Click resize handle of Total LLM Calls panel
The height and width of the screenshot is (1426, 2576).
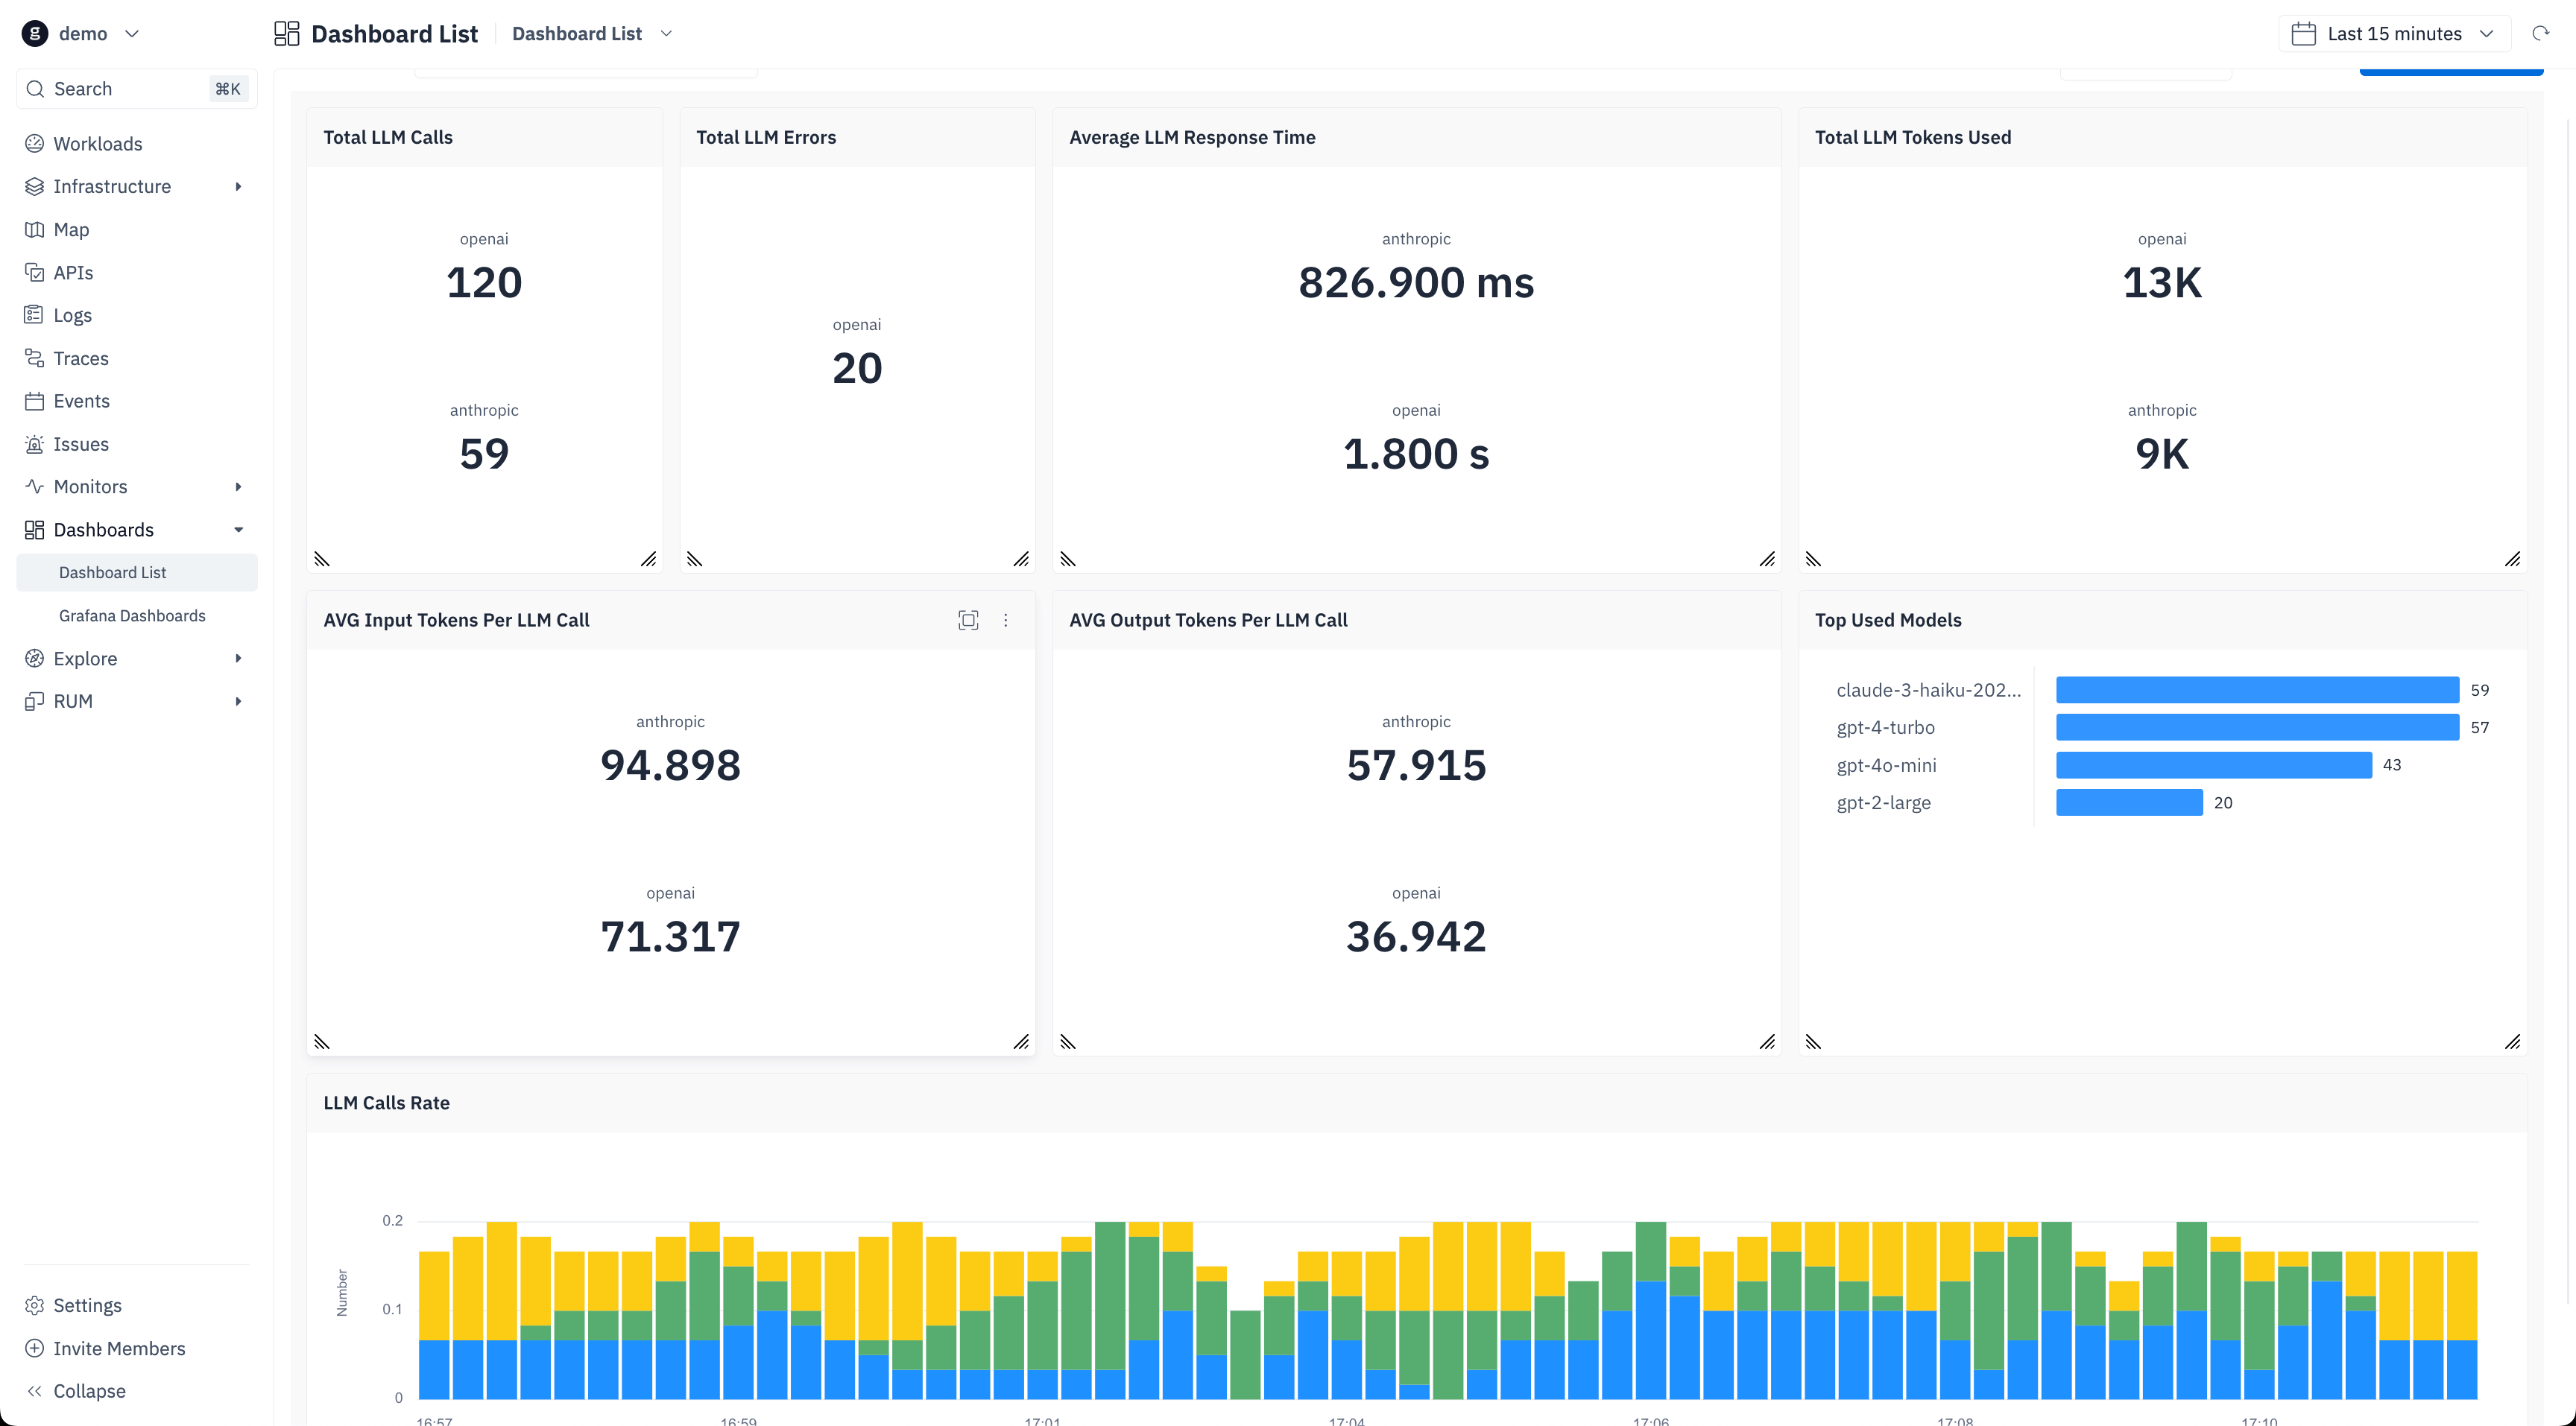click(x=649, y=559)
